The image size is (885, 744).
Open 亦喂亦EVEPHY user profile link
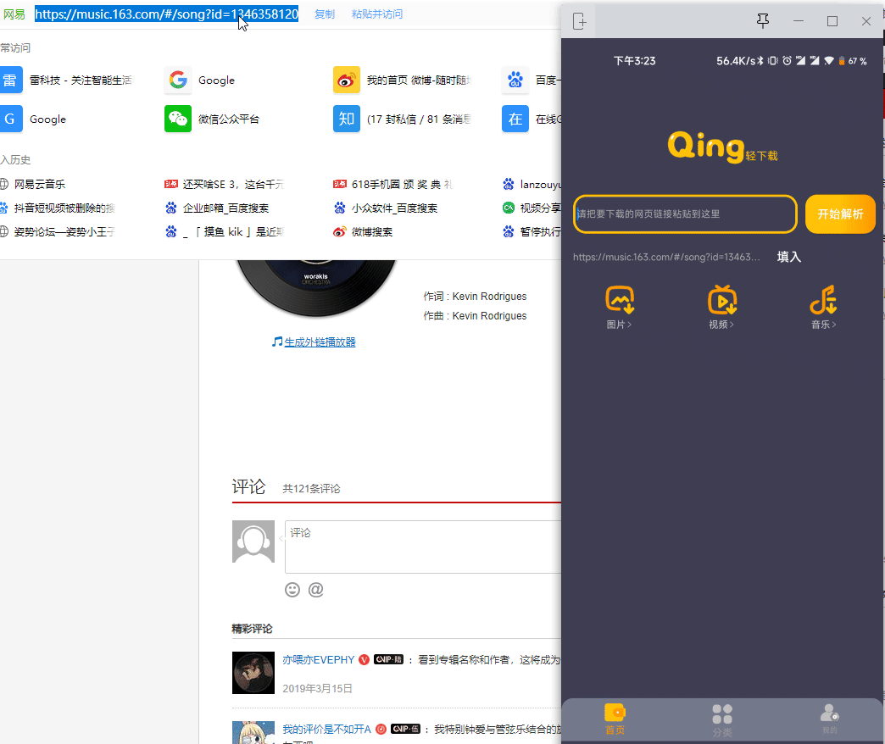(x=319, y=659)
